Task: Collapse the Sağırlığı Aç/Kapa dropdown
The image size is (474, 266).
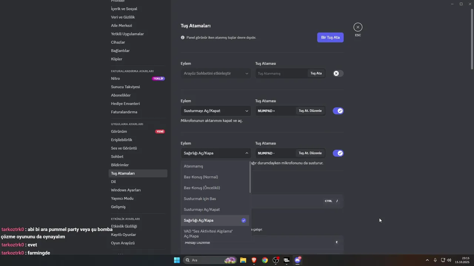Action: coord(216,153)
